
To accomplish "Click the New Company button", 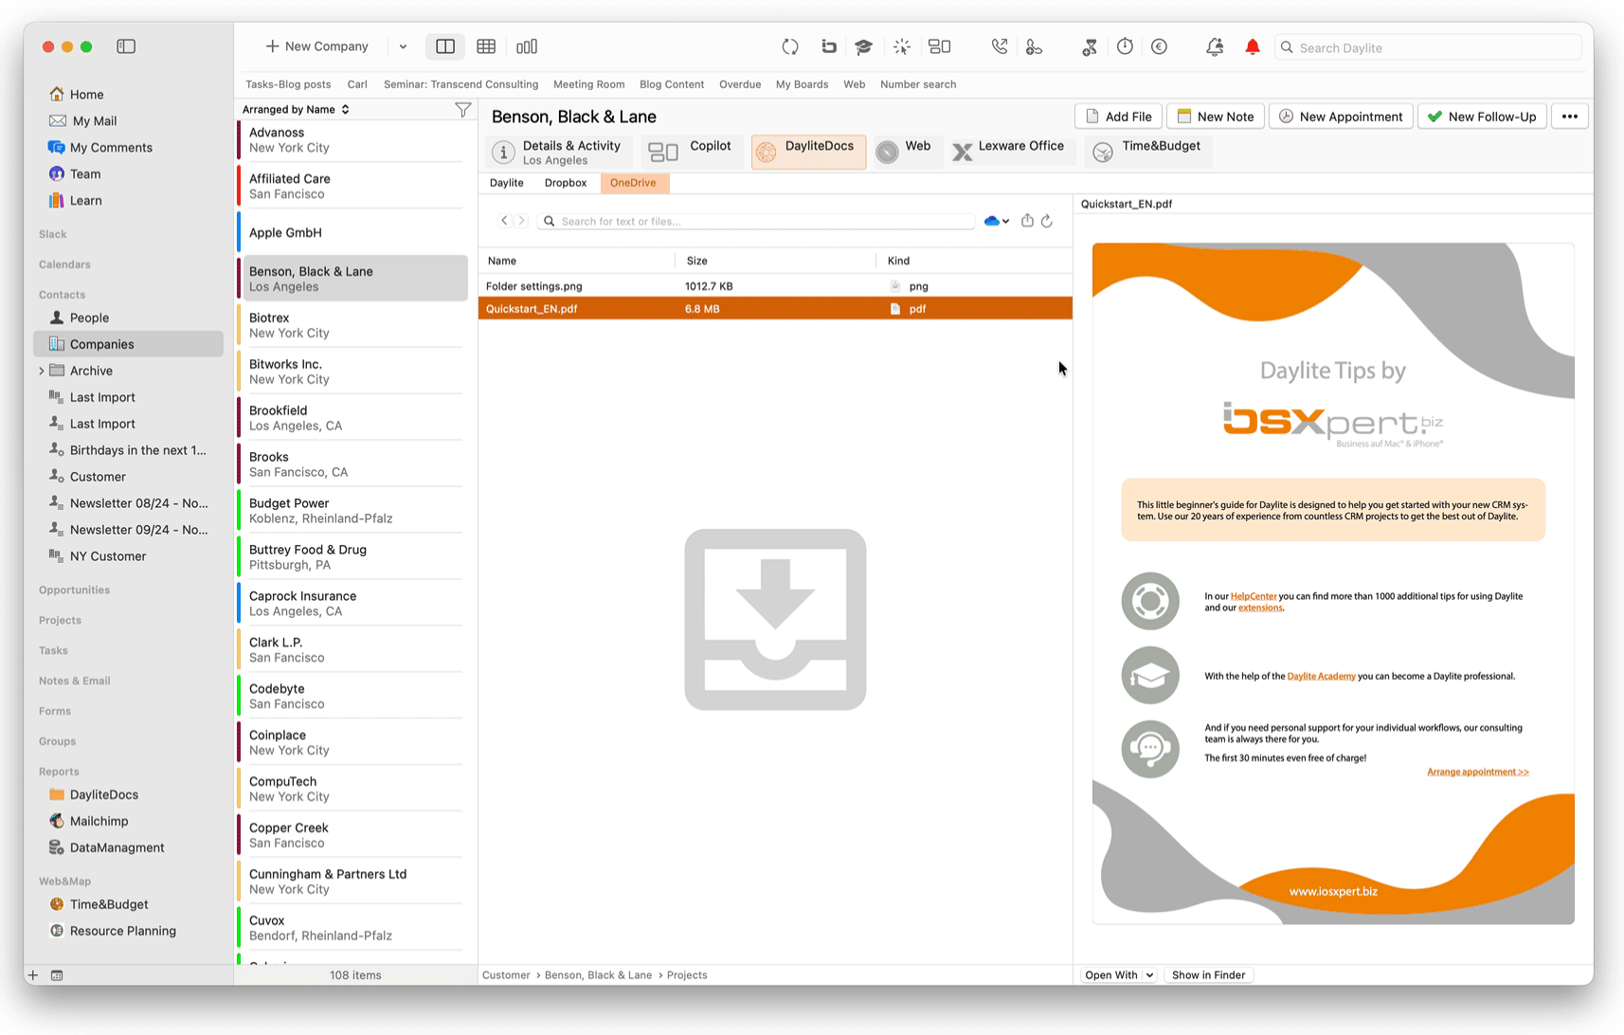I will click(x=316, y=46).
